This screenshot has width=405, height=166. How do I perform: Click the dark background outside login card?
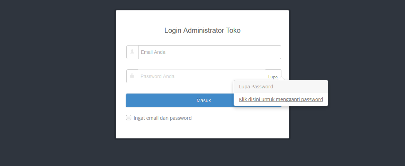[x=57, y=82]
